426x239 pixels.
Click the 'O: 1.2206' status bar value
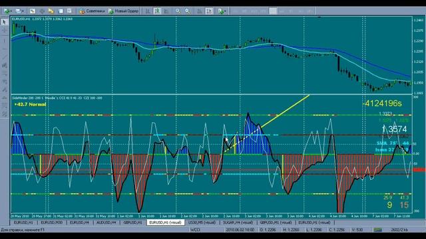268,230
